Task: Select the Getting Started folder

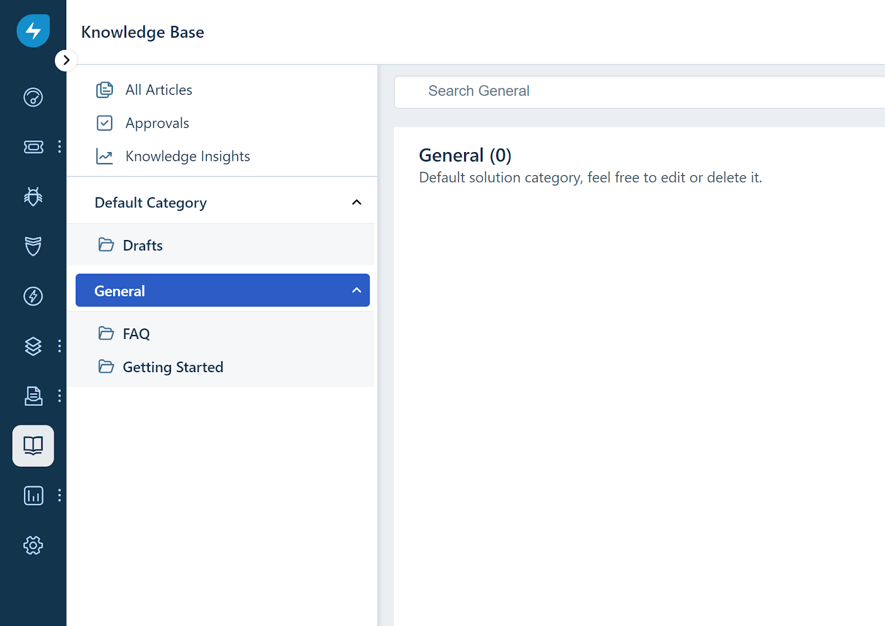Action: 173,367
